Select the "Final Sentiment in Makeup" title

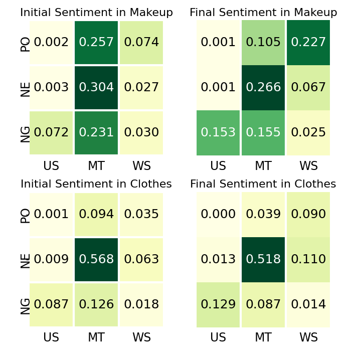click(263, 13)
